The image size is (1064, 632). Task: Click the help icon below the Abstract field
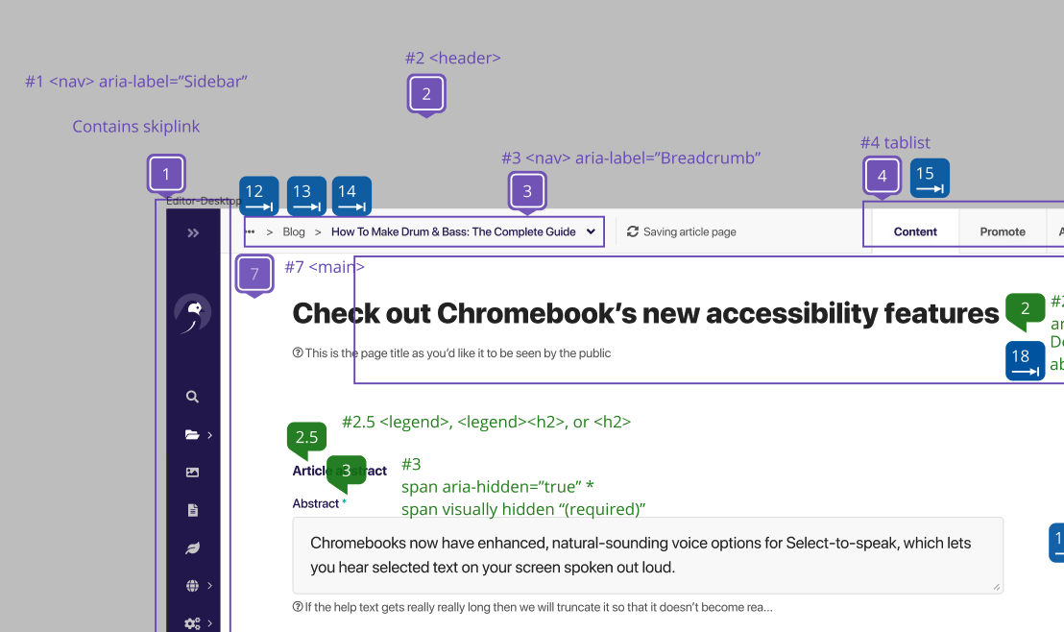(x=298, y=606)
